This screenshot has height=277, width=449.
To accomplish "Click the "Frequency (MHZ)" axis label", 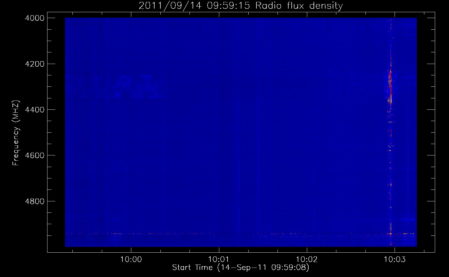I will pos(16,133).
